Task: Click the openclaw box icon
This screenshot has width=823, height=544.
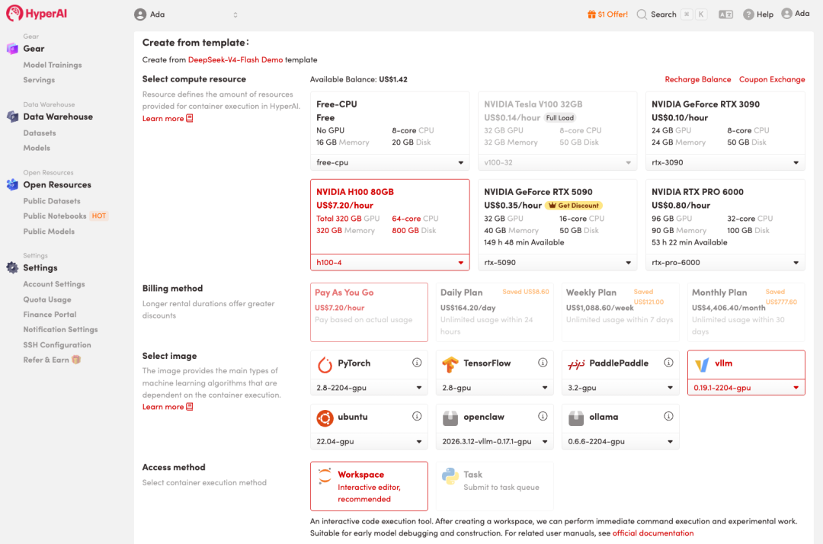Action: pos(450,418)
